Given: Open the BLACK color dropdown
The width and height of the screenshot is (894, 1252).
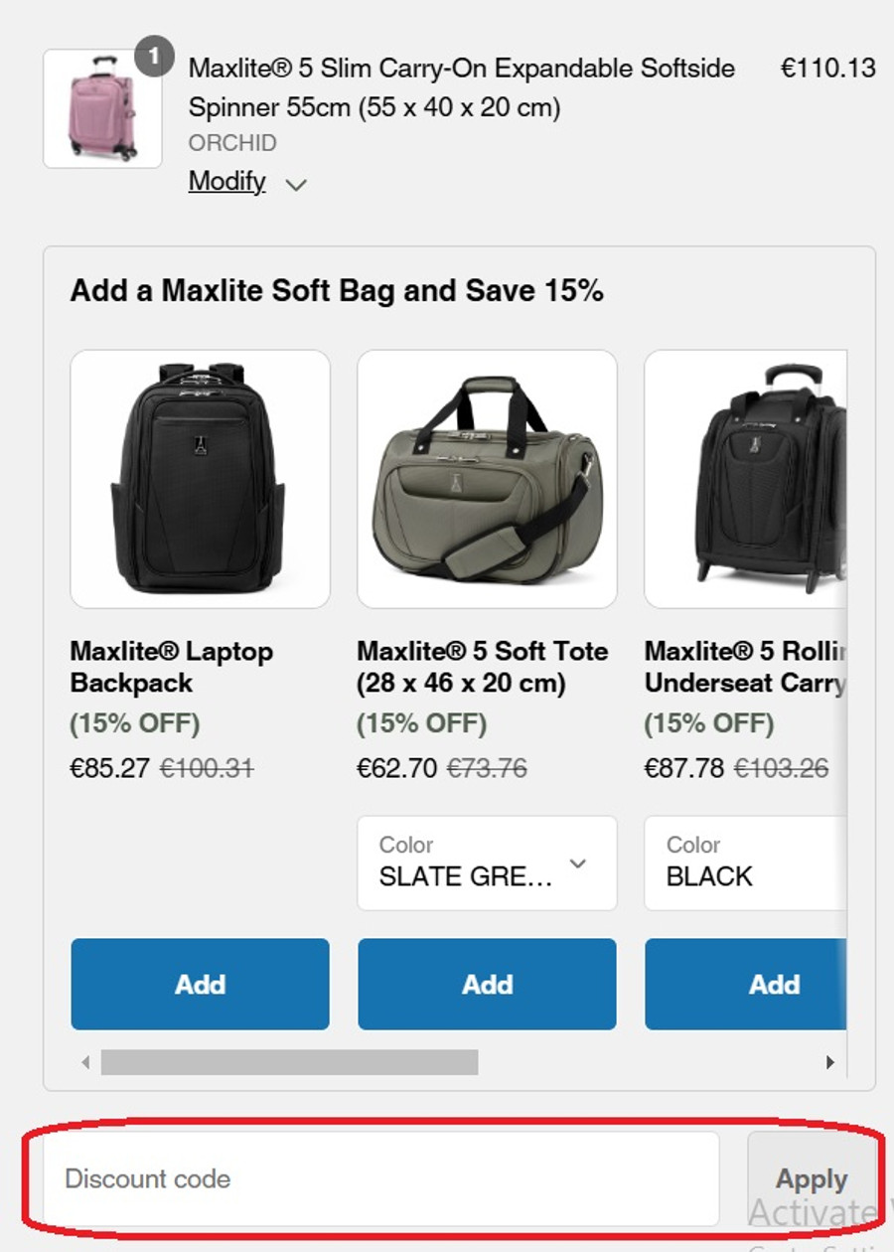Looking at the screenshot, I should click(x=745, y=862).
